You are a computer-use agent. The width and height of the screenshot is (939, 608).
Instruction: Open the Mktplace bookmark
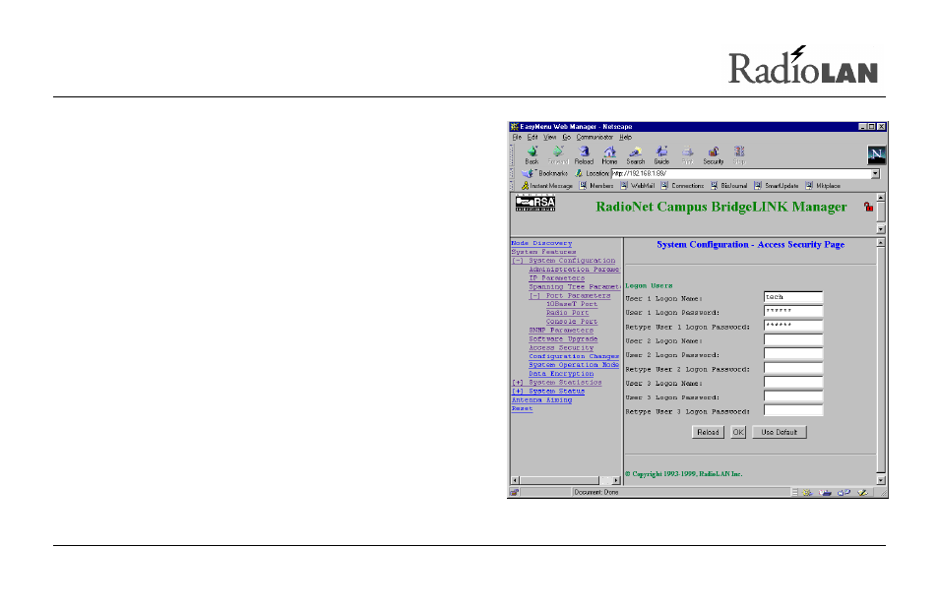pos(823,186)
